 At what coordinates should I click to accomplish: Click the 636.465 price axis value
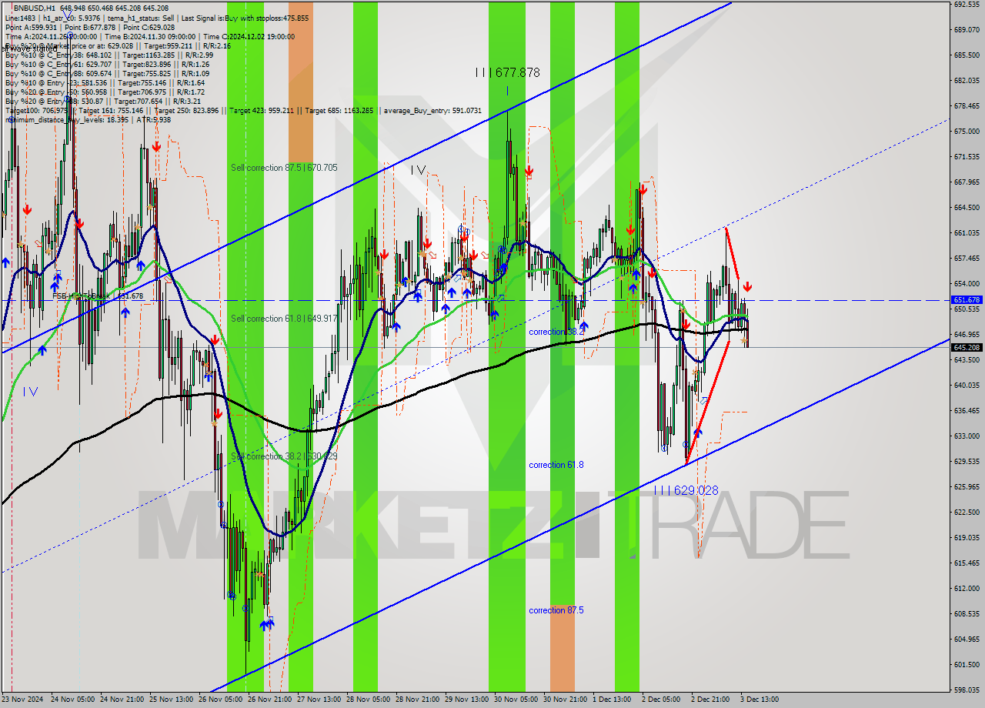966,410
